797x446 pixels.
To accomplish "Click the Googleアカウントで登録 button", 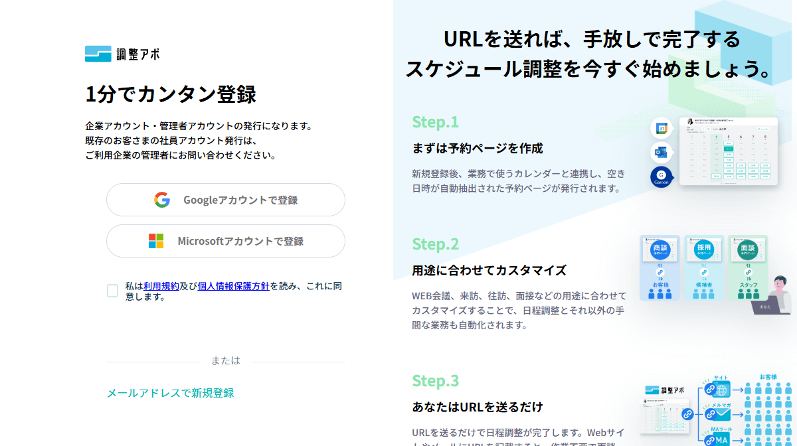I will point(226,199).
